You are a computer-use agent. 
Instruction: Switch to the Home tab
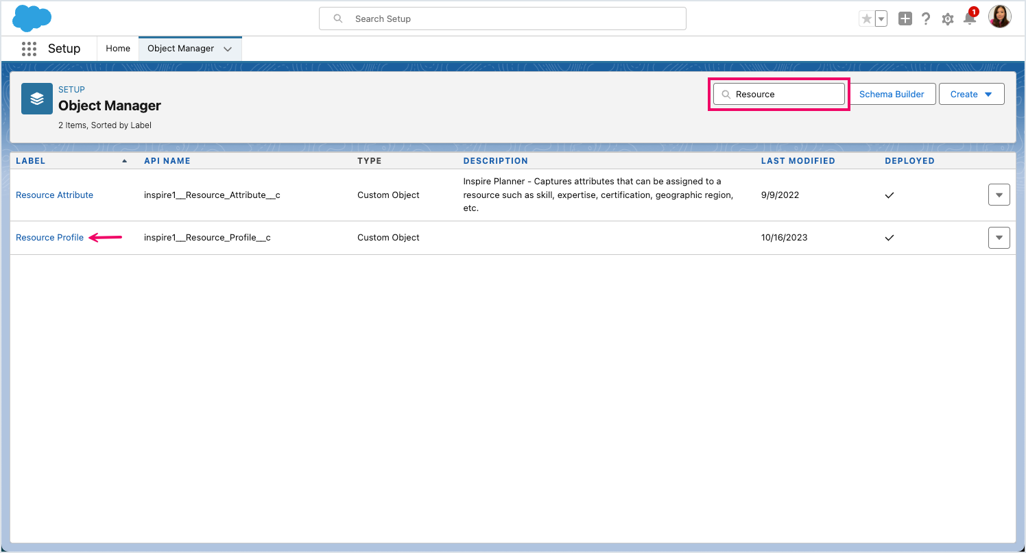(x=118, y=49)
